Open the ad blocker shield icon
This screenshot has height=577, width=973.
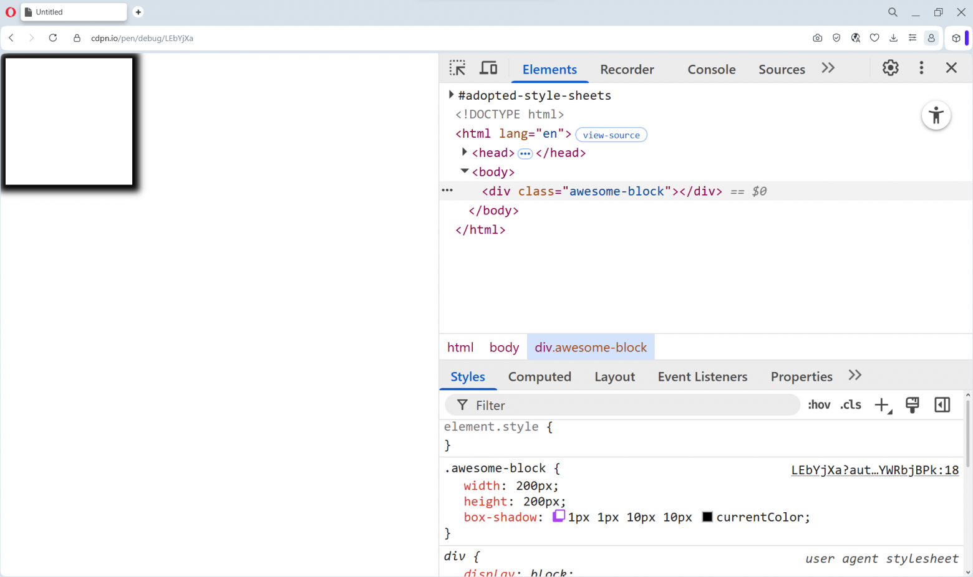point(836,38)
